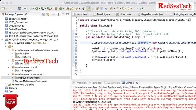This screenshot has height=110, width=196.
Task: Click the Coverage launch toolbar icon
Action: tap(43, 9)
